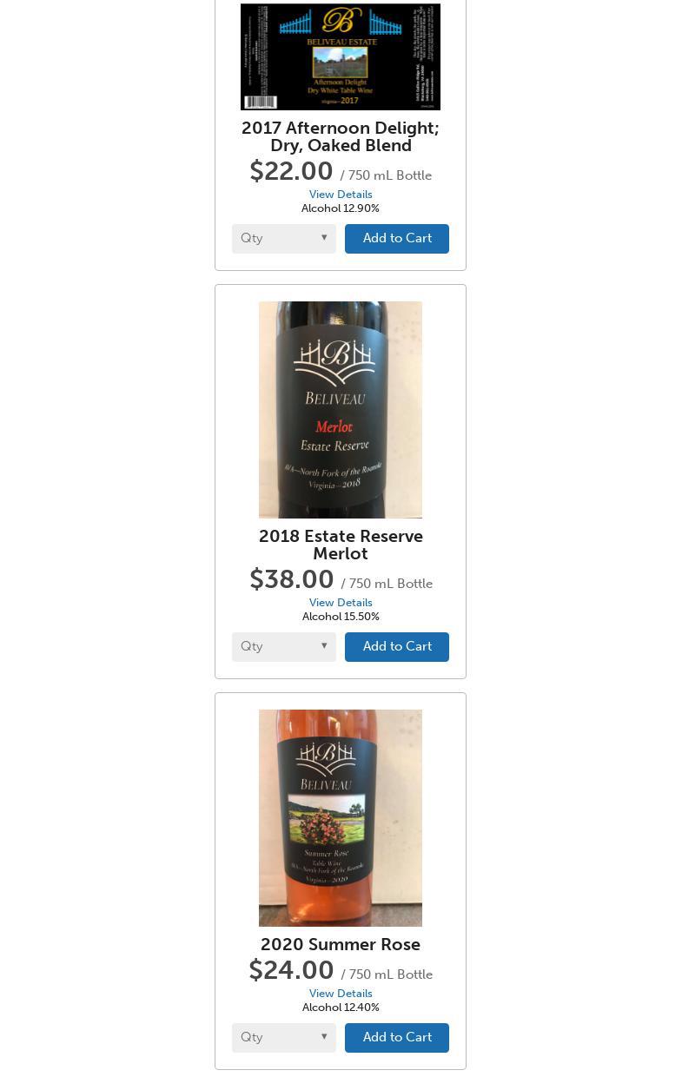
Task: Click dropdown arrow in Afternoon Delight Qty selector
Action: pos(324,238)
